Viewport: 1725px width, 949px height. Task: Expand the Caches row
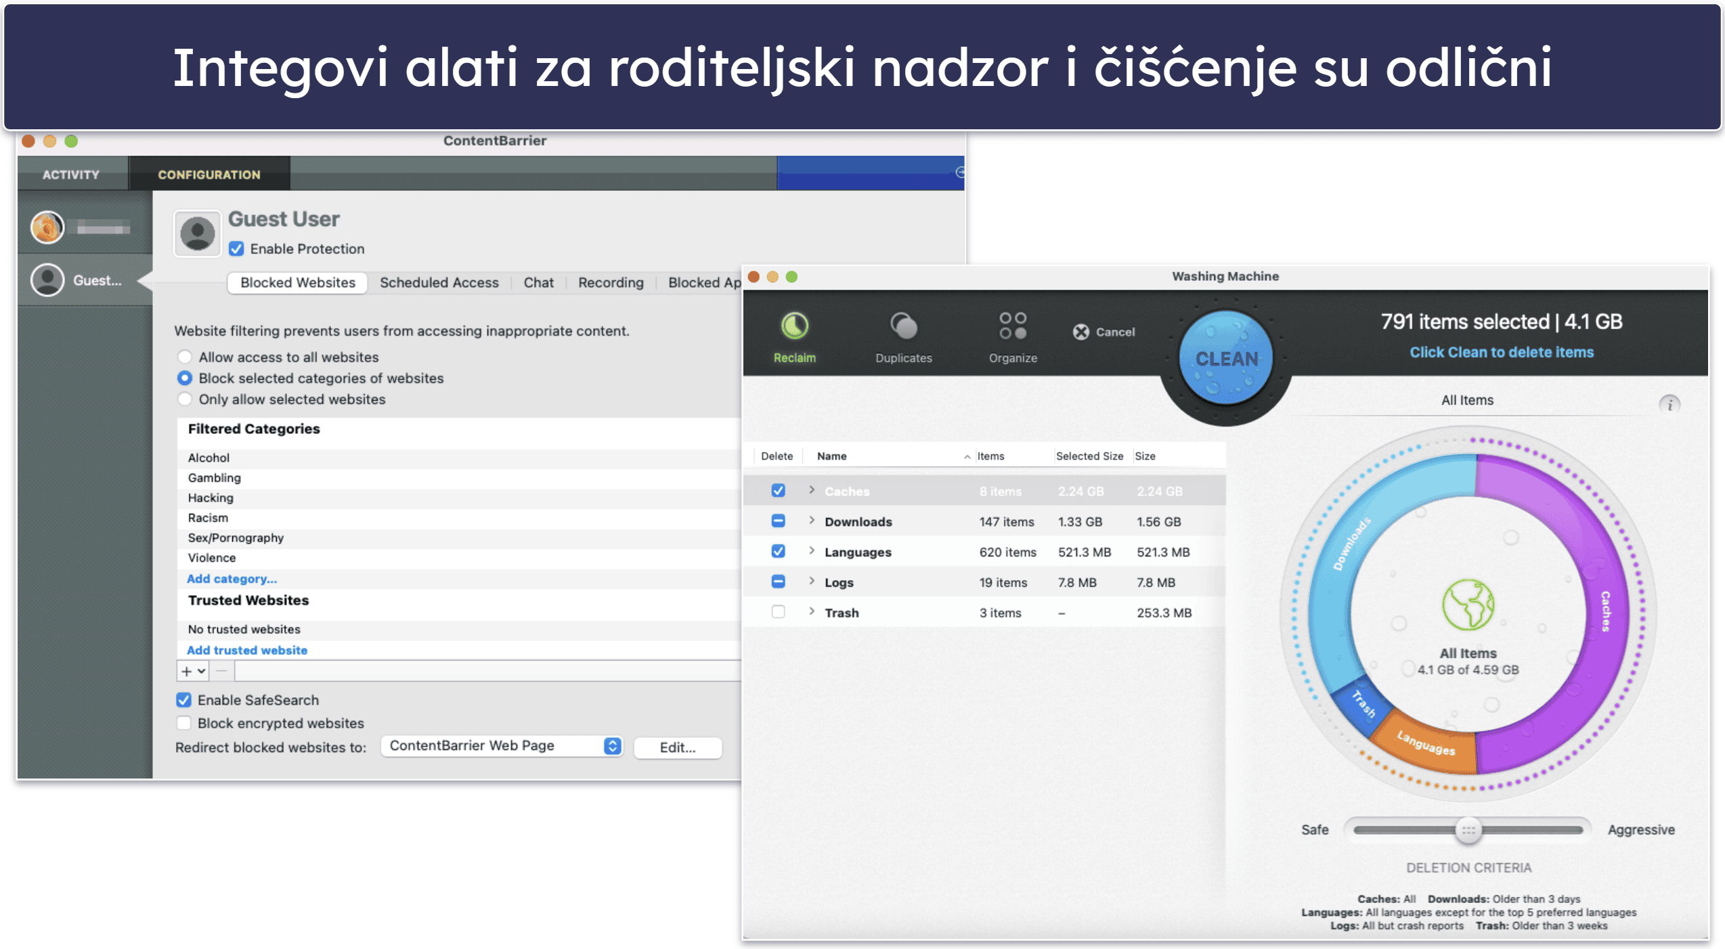[x=811, y=490]
